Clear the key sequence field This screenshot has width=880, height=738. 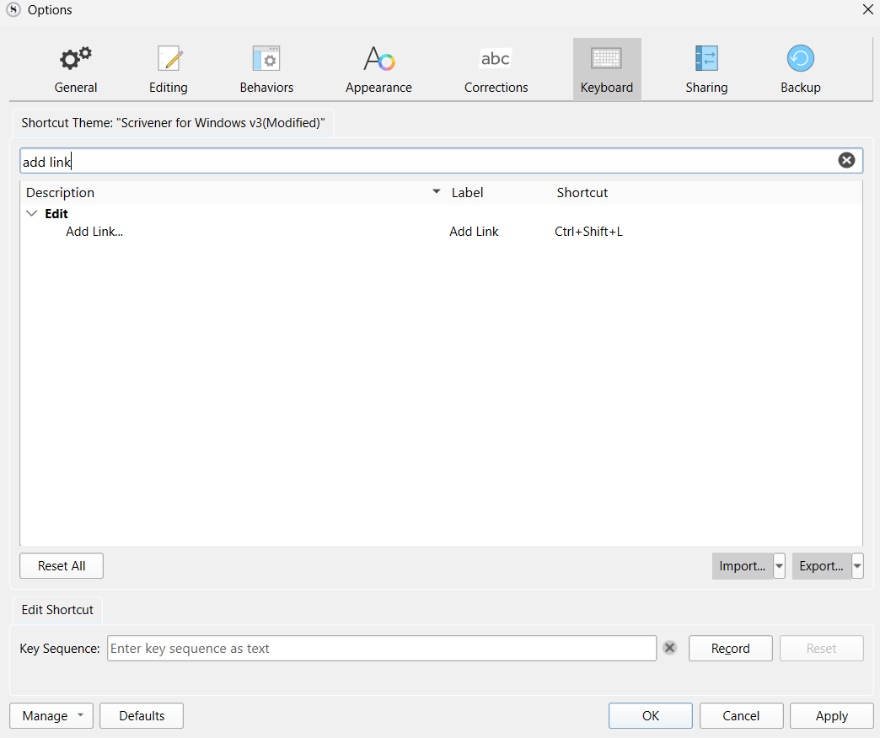coord(669,648)
